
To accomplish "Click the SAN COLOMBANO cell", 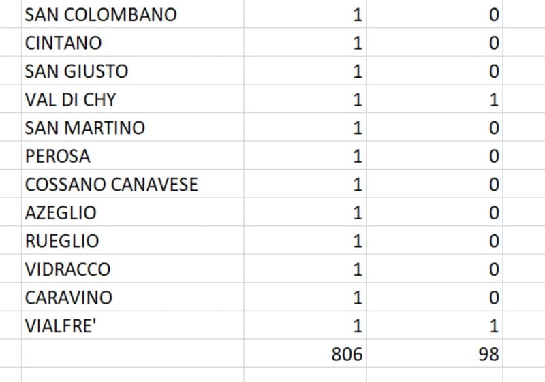I will click(x=101, y=15).
